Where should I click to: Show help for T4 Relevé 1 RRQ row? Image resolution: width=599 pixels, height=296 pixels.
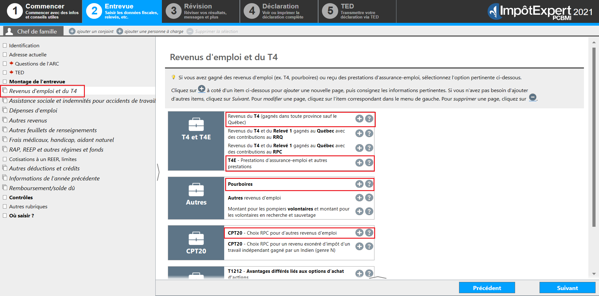369,133
